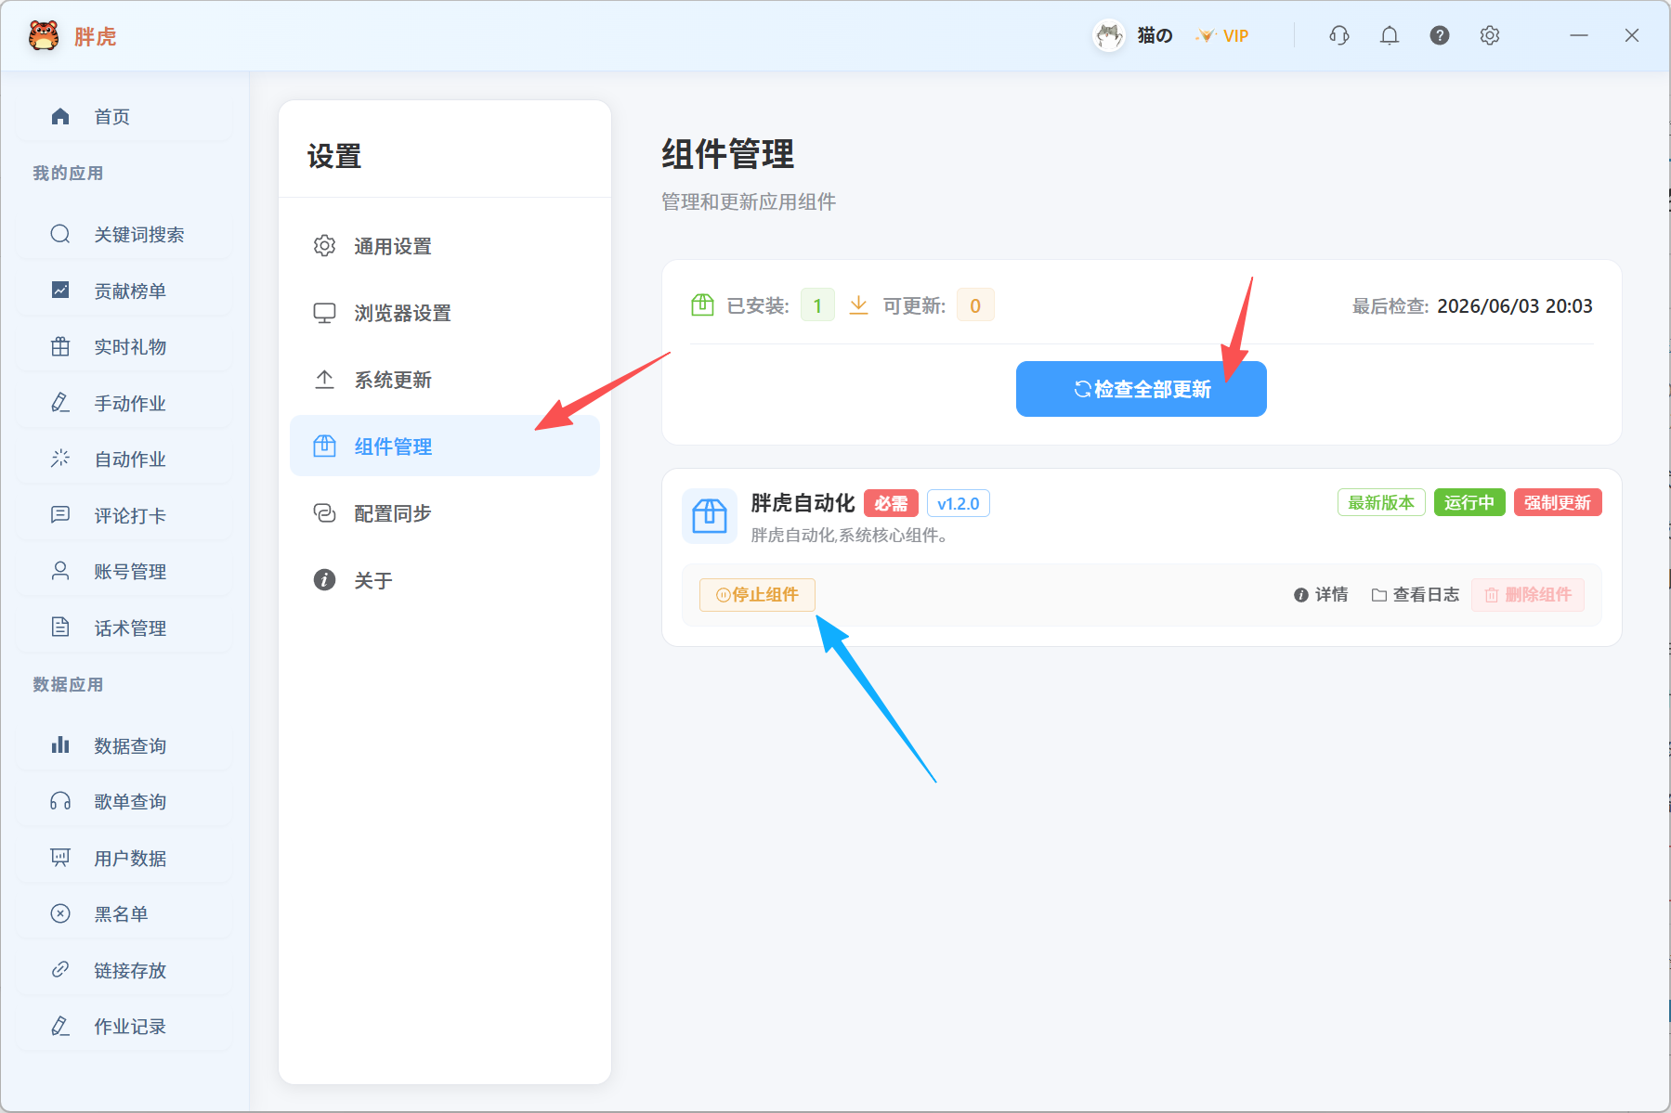
Task: Click the chart icon beside 贡献榜单
Action: pos(60,290)
